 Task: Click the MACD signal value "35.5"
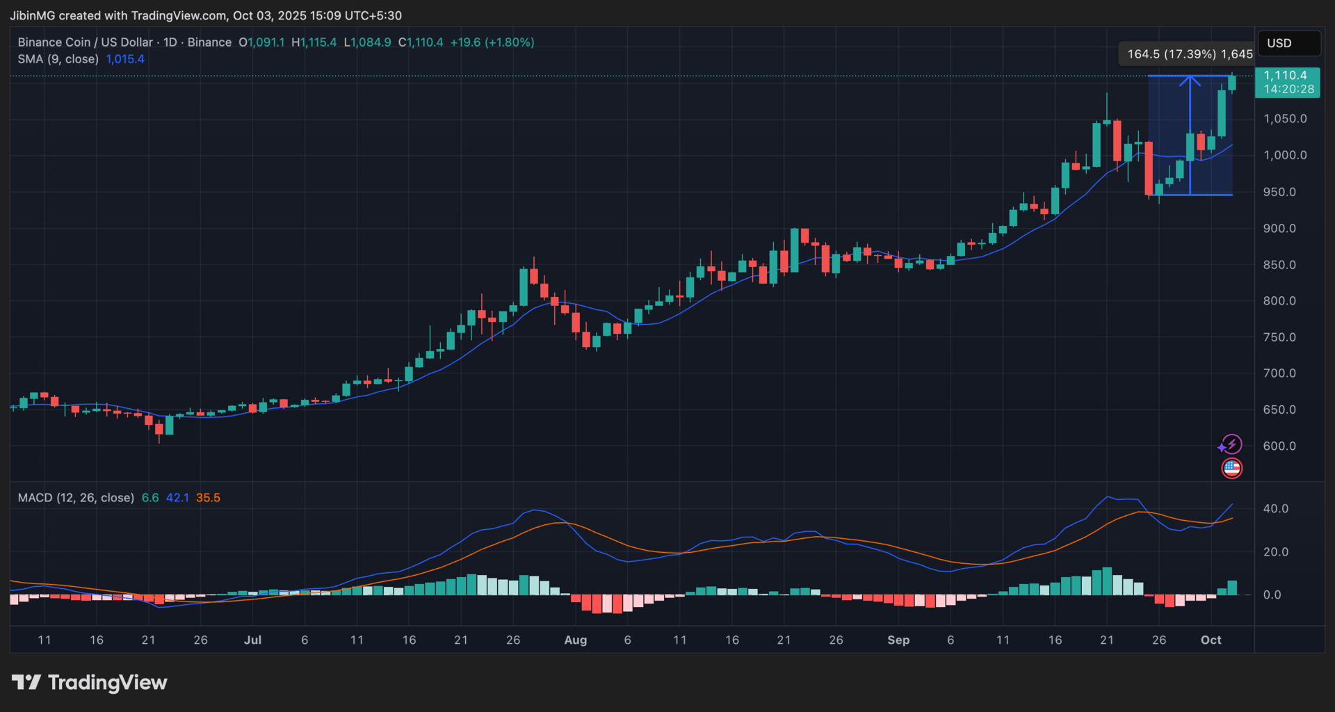click(x=208, y=498)
